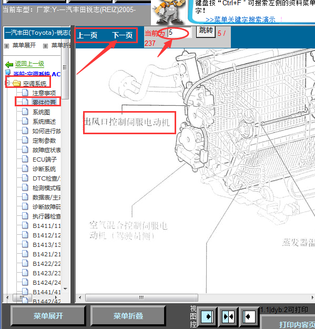Open the 故障症状表 page

point(46,150)
